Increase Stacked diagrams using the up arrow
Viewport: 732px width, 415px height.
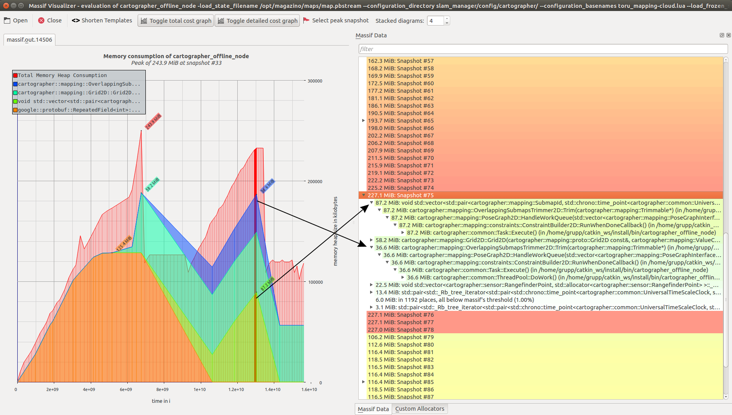pos(447,18)
